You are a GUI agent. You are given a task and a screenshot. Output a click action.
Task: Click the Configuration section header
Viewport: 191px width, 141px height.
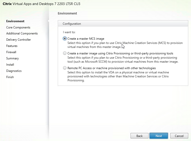(123, 23)
